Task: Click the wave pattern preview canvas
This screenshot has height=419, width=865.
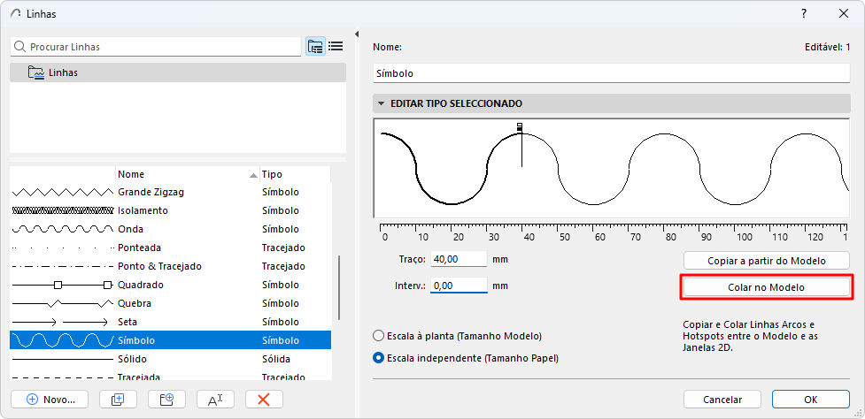Action: [611, 168]
